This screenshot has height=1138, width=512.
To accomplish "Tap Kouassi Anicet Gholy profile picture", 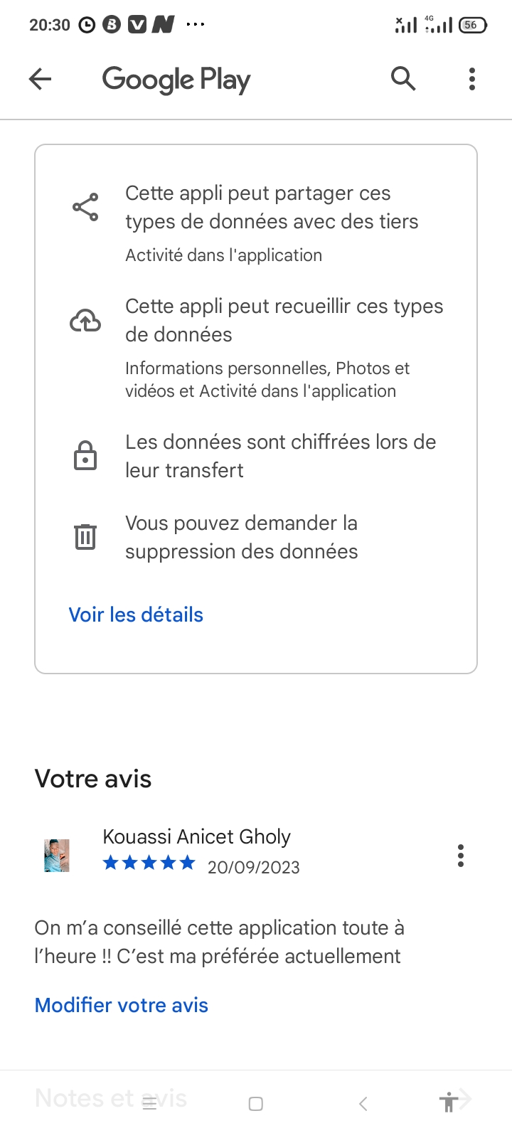I will click(57, 856).
